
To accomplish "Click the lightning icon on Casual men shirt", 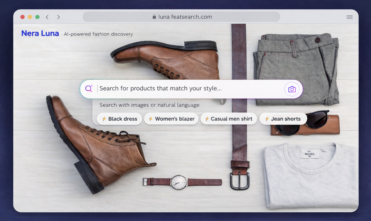I will point(207,119).
